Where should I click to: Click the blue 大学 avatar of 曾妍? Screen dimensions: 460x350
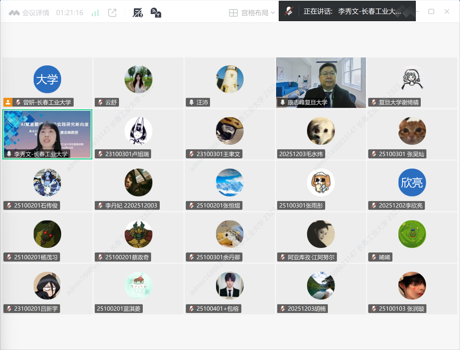(x=47, y=79)
